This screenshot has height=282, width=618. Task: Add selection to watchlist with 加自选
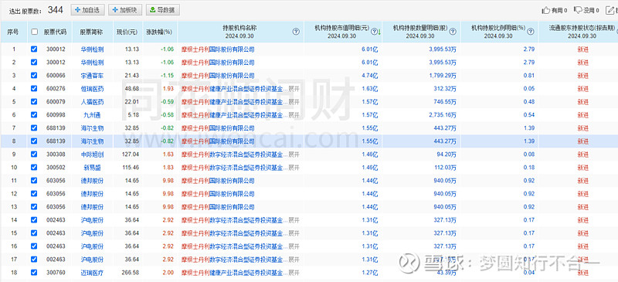(88, 10)
